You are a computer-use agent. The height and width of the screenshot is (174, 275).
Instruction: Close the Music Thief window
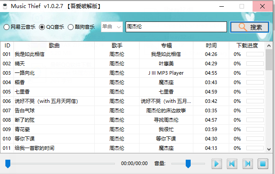tap(262, 6)
